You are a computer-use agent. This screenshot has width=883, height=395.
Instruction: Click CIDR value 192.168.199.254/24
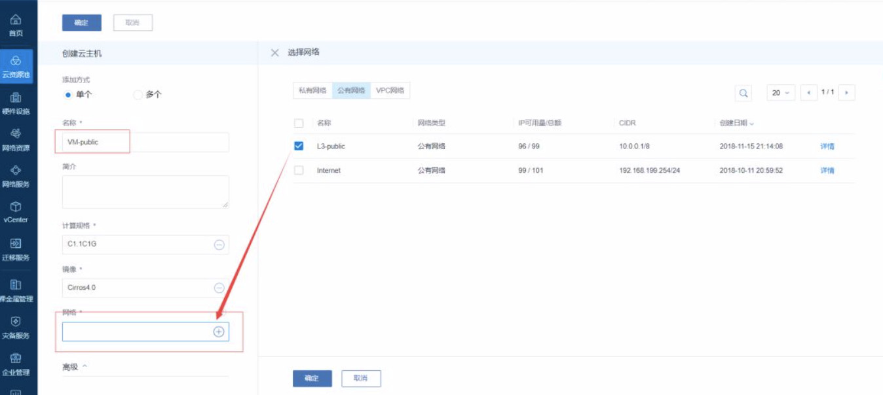(x=649, y=171)
